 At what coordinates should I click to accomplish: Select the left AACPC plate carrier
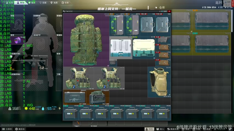pyautogui.click(x=79, y=78)
